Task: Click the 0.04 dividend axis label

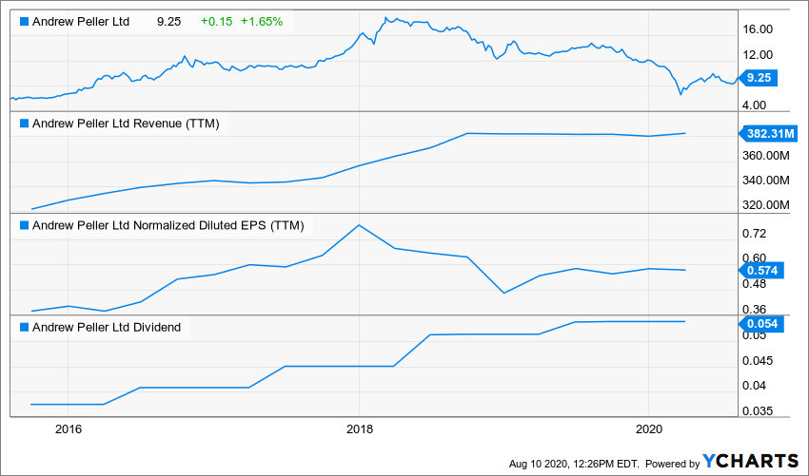Action: click(755, 386)
